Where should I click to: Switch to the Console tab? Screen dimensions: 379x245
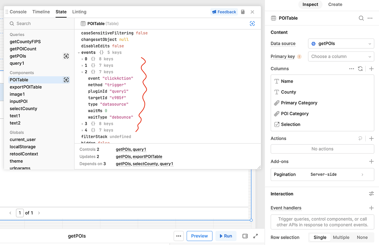[x=18, y=12]
